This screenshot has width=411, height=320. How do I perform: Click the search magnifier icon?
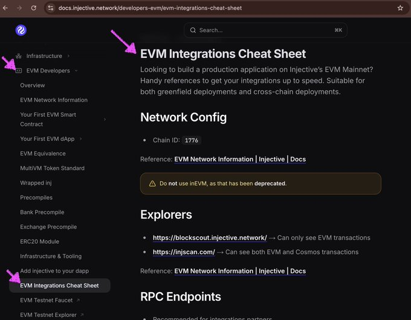193,30
